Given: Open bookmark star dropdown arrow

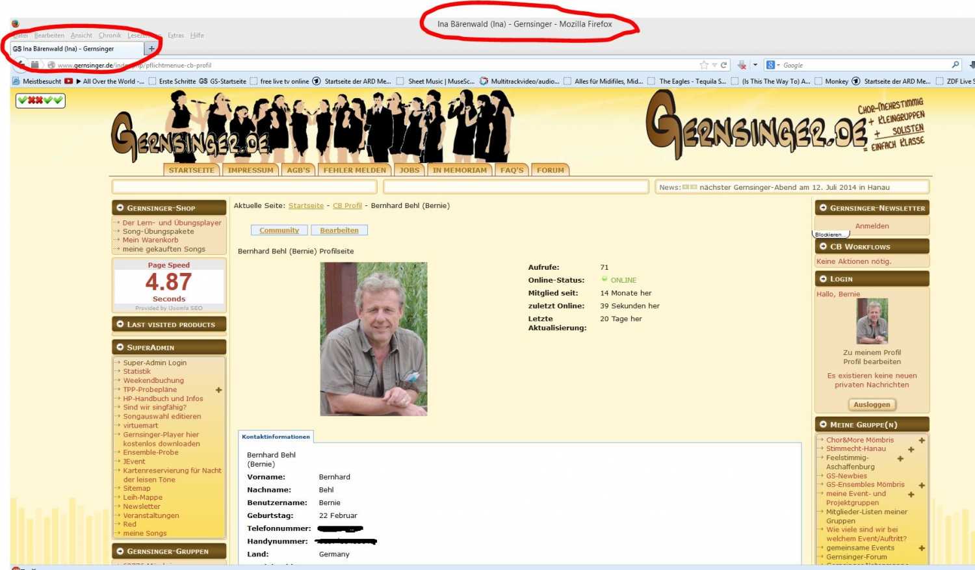Looking at the screenshot, I should click(714, 65).
